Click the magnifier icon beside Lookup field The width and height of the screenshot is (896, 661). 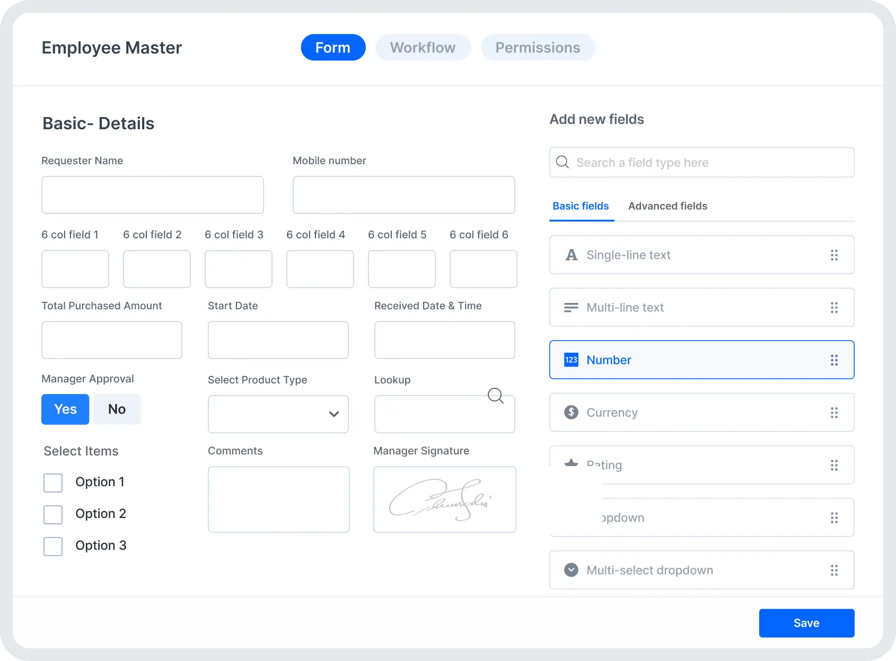pos(496,396)
